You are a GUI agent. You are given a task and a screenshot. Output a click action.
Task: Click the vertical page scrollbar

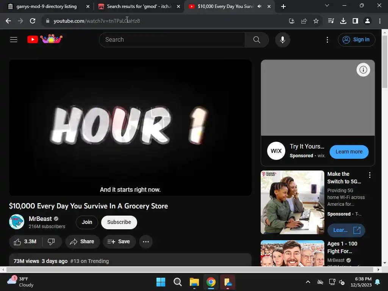click(385, 61)
